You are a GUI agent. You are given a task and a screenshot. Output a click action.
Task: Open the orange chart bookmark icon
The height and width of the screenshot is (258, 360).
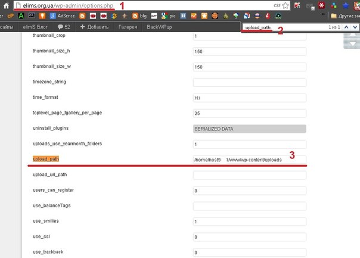[194, 16]
